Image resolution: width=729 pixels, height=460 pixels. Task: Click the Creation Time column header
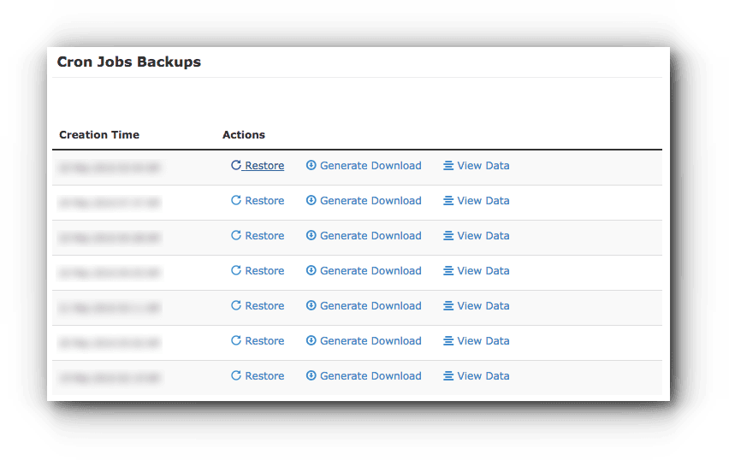[x=99, y=135]
